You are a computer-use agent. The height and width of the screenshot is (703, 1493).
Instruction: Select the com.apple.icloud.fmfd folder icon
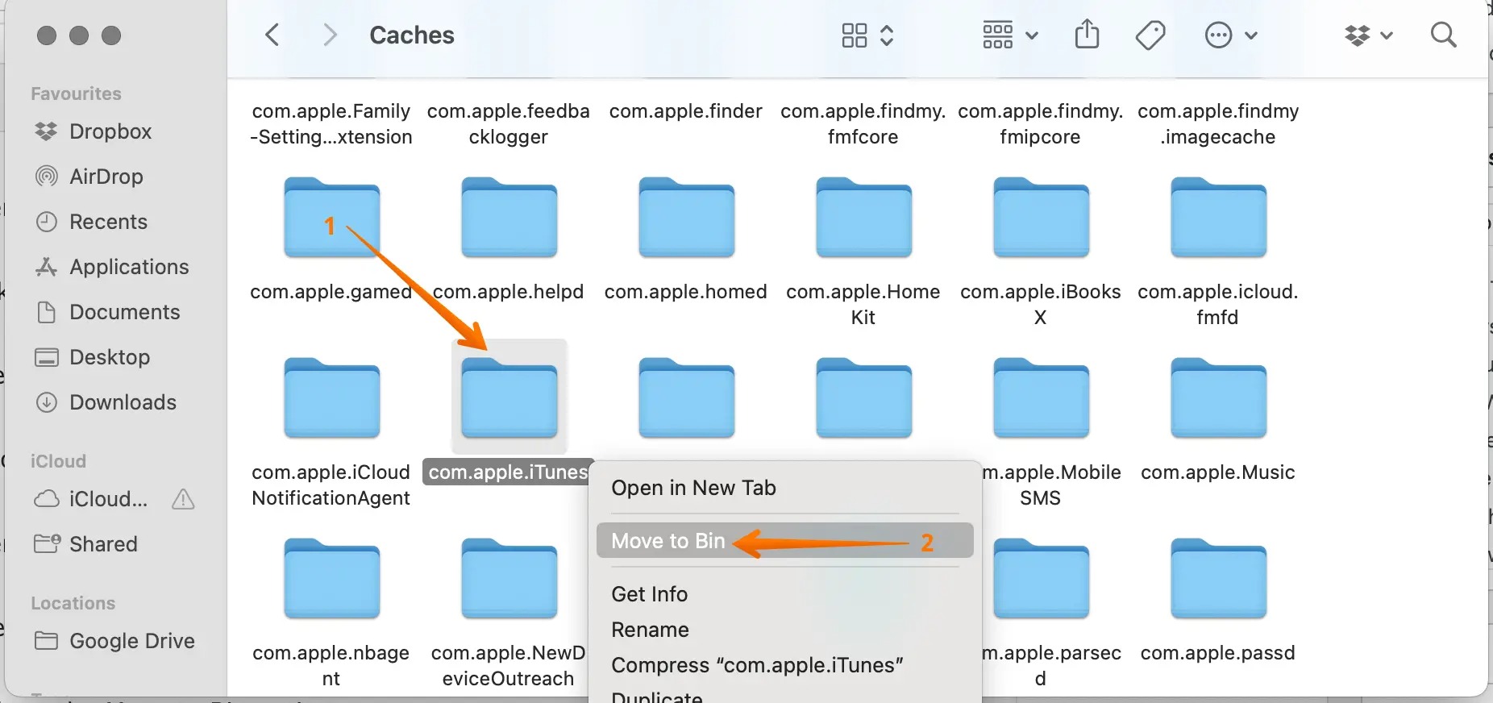tap(1218, 218)
